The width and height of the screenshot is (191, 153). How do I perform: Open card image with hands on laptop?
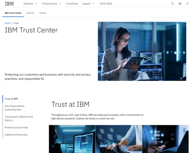click(119, 139)
